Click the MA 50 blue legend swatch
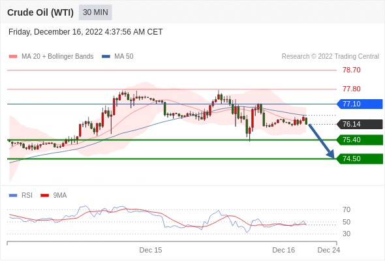The image size is (385, 261). [106, 57]
